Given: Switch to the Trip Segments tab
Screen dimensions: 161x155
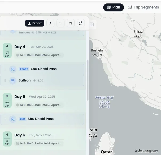Looking at the screenshot, I should (144, 7).
